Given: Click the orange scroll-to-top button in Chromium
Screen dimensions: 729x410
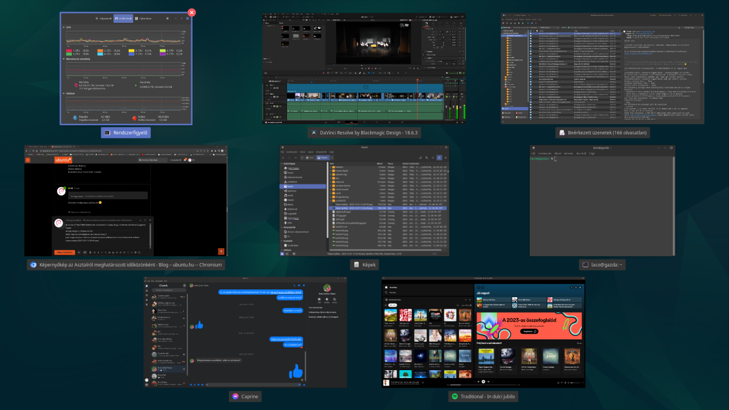Looking at the screenshot, I should [221, 251].
